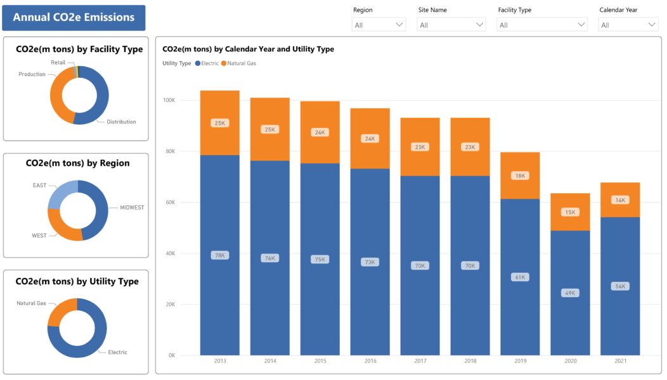Expand the Site Name filter dropdown
This screenshot has height=380, width=667.
(x=451, y=24)
